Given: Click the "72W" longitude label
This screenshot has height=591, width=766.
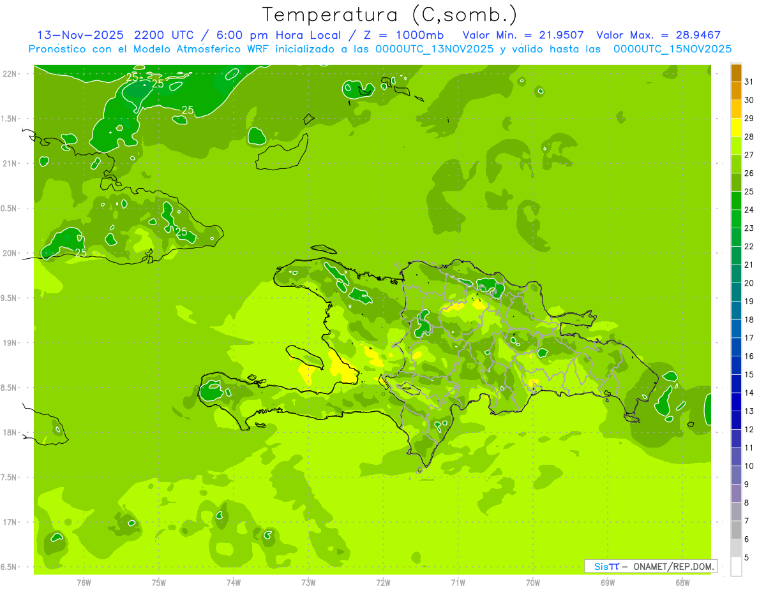Looking at the screenshot, I should point(383,582).
